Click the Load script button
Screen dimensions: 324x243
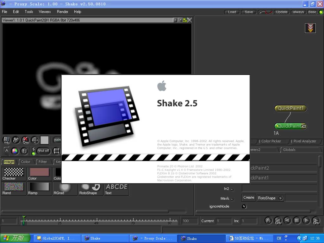tap(232, 12)
